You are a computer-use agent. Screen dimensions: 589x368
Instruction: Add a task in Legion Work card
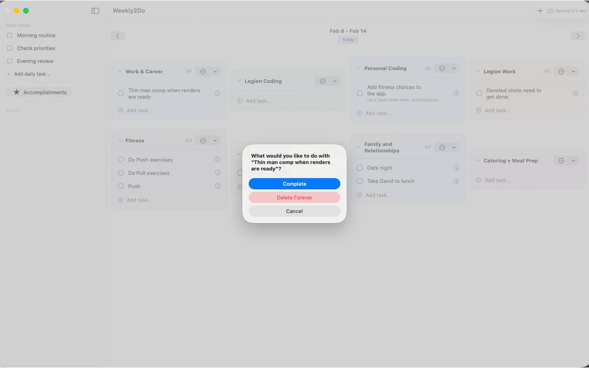point(493,110)
